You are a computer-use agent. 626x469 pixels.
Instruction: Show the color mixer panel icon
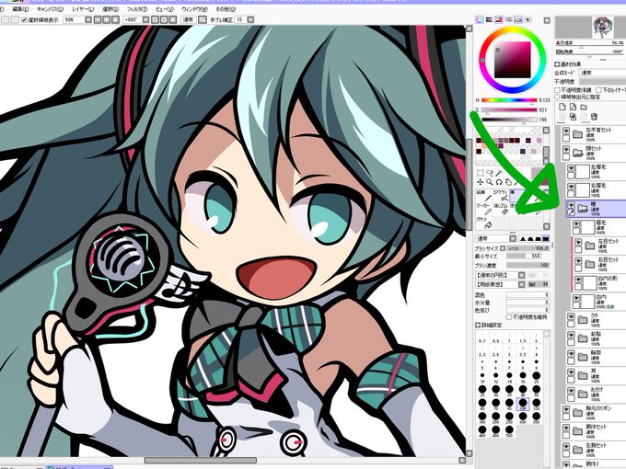click(508, 19)
